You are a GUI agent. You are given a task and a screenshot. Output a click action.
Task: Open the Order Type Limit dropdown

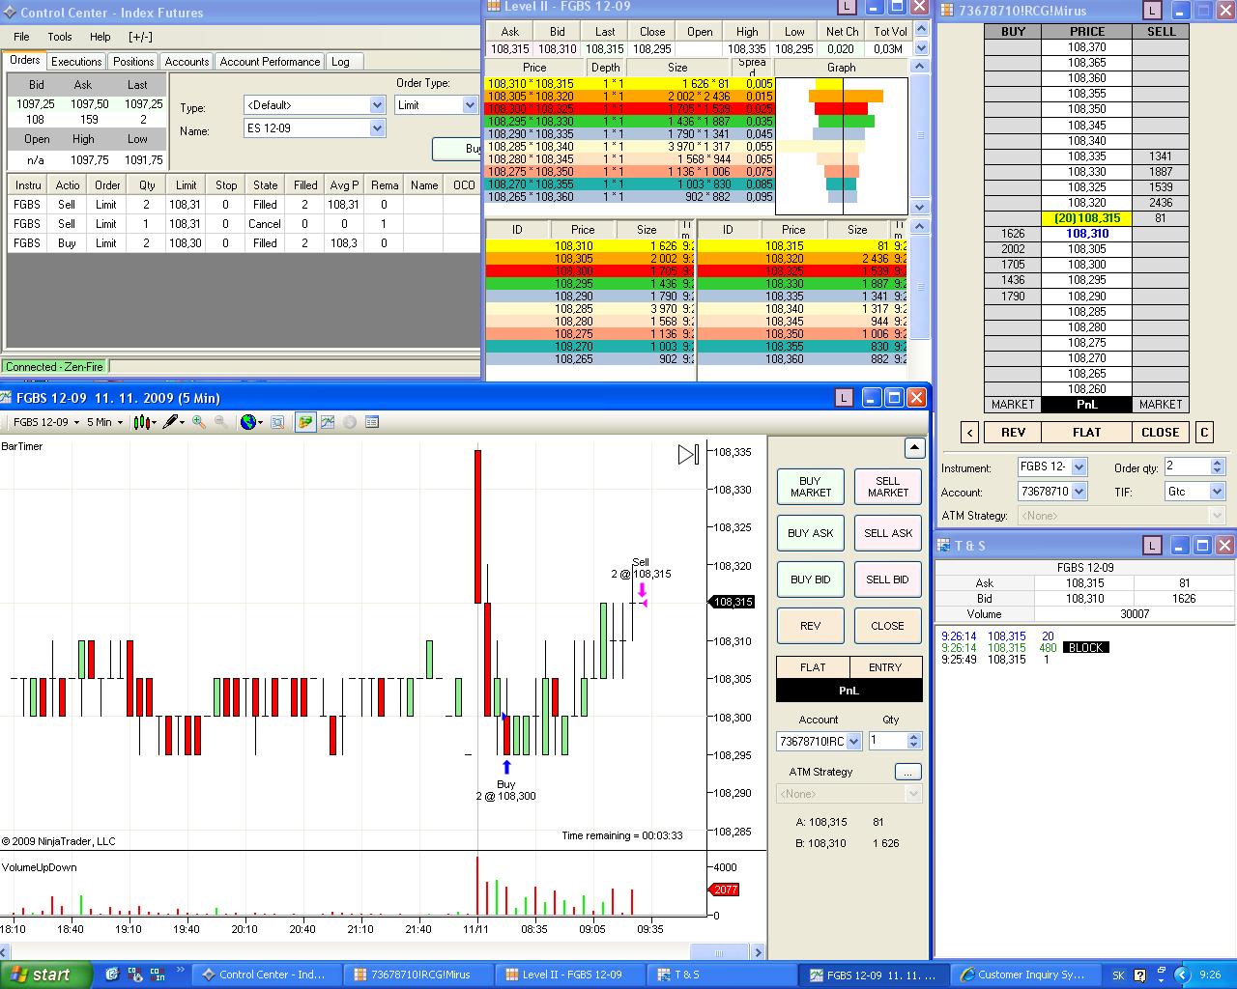coord(437,104)
